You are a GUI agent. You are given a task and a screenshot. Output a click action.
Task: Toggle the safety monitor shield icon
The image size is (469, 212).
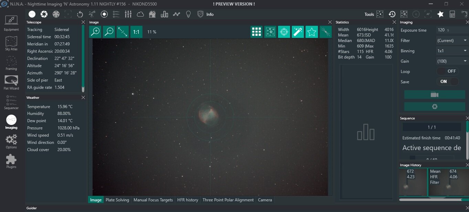click(200, 14)
